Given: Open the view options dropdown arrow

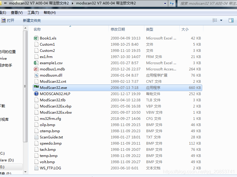Looking at the screenshot, I should [221, 20].
